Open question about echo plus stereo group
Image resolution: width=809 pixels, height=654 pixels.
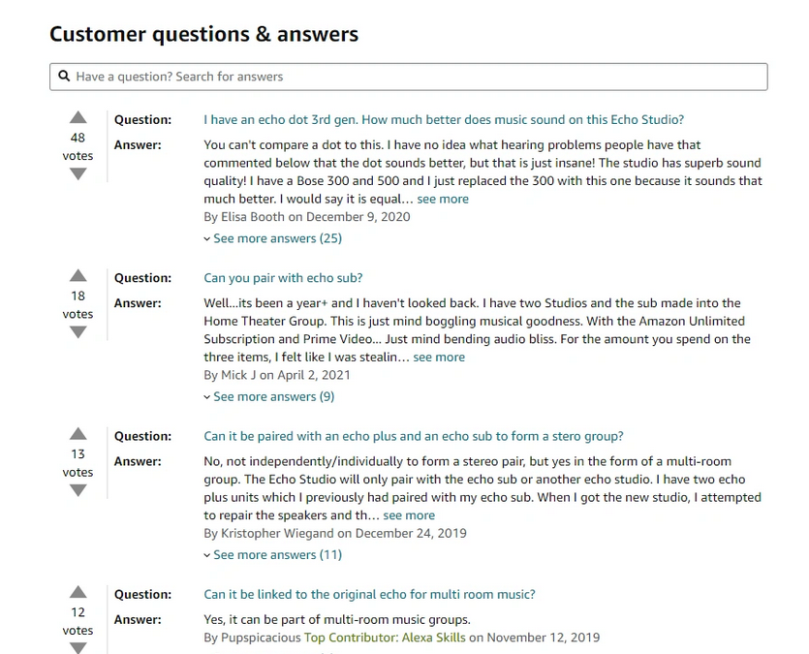pyautogui.click(x=414, y=436)
